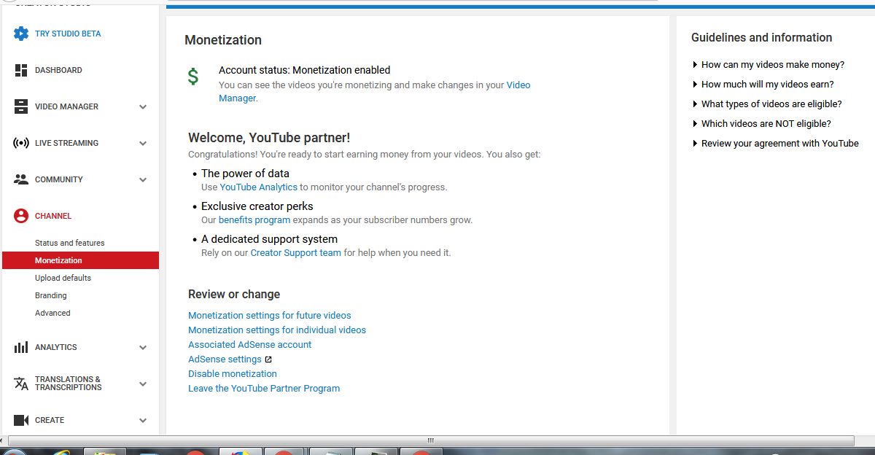Click the Translations & Transcriptions icon
Image resolution: width=875 pixels, height=455 pixels.
21,384
